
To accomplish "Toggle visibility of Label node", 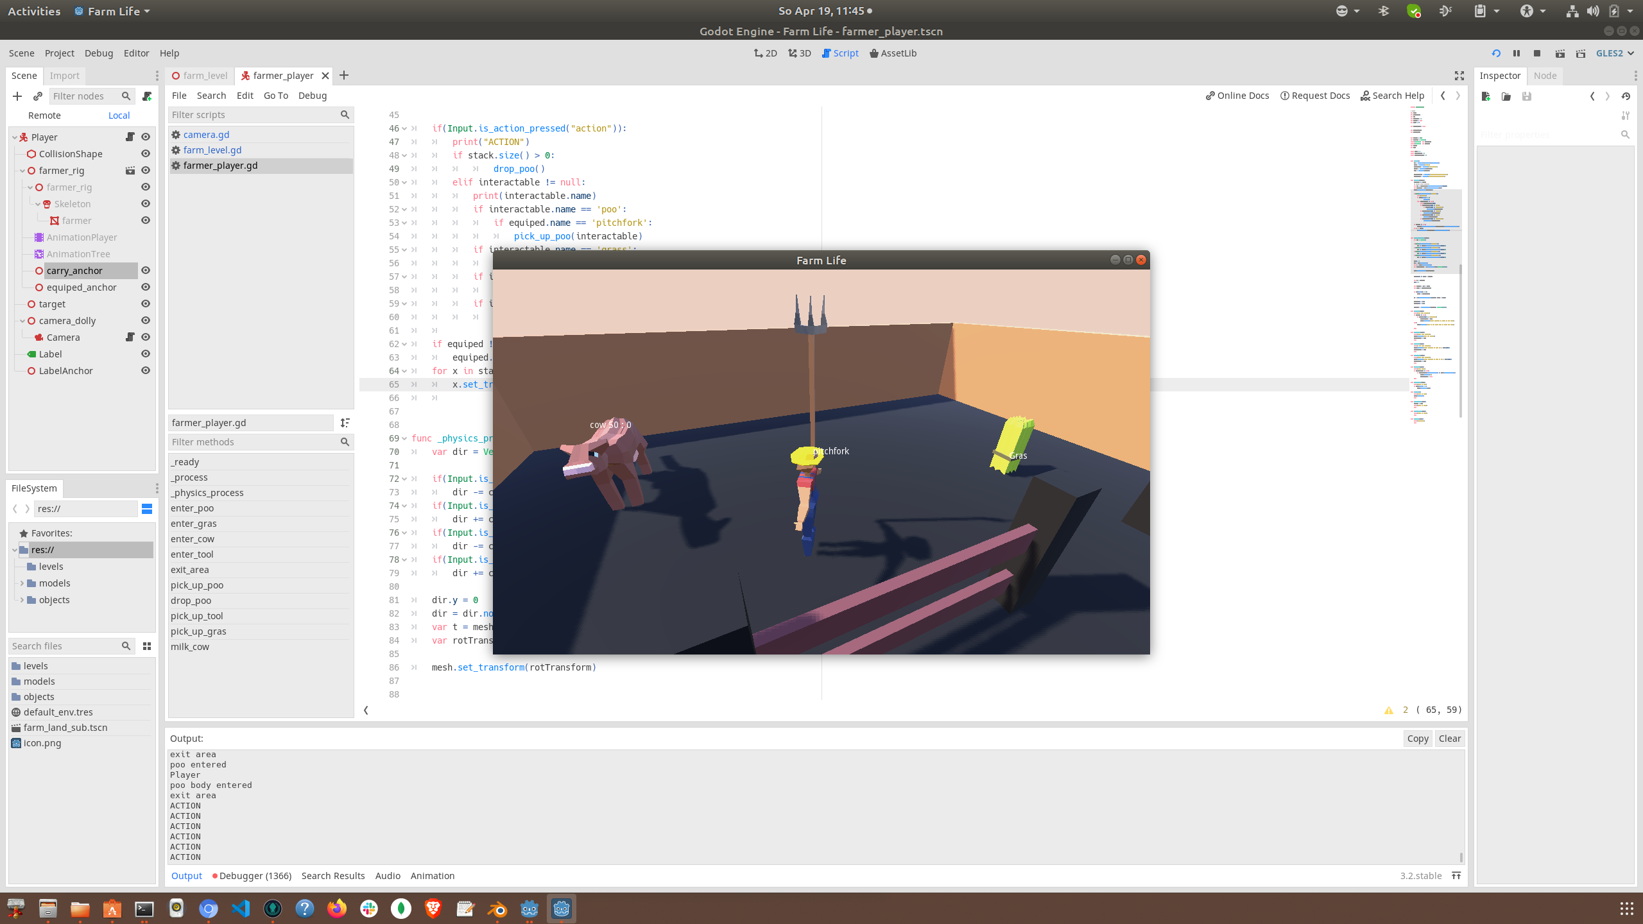I will [146, 354].
